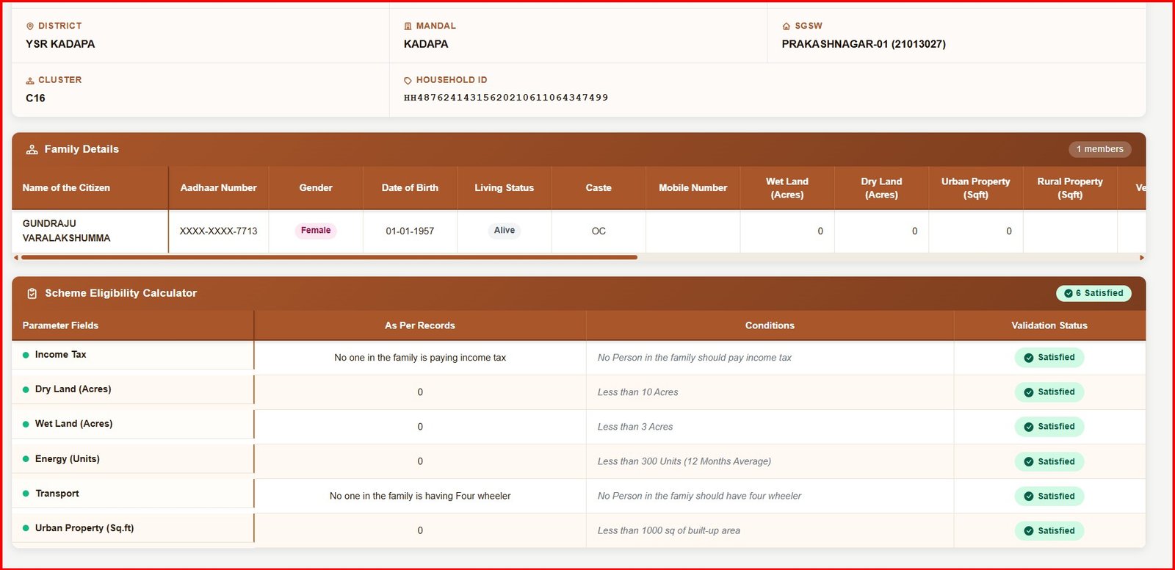Click Rural Property (Sqft) column header
This screenshot has width=1175, height=570.
pyautogui.click(x=1070, y=188)
